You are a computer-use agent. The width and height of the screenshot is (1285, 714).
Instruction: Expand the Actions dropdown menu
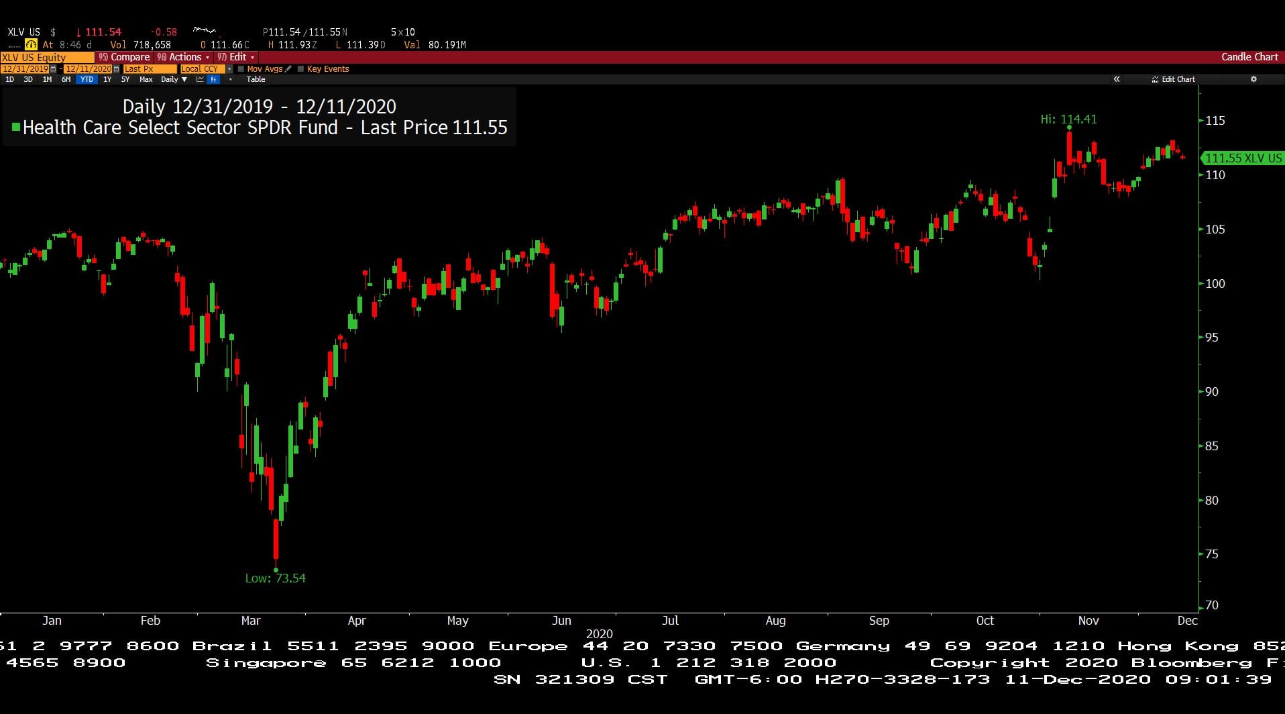(x=183, y=57)
